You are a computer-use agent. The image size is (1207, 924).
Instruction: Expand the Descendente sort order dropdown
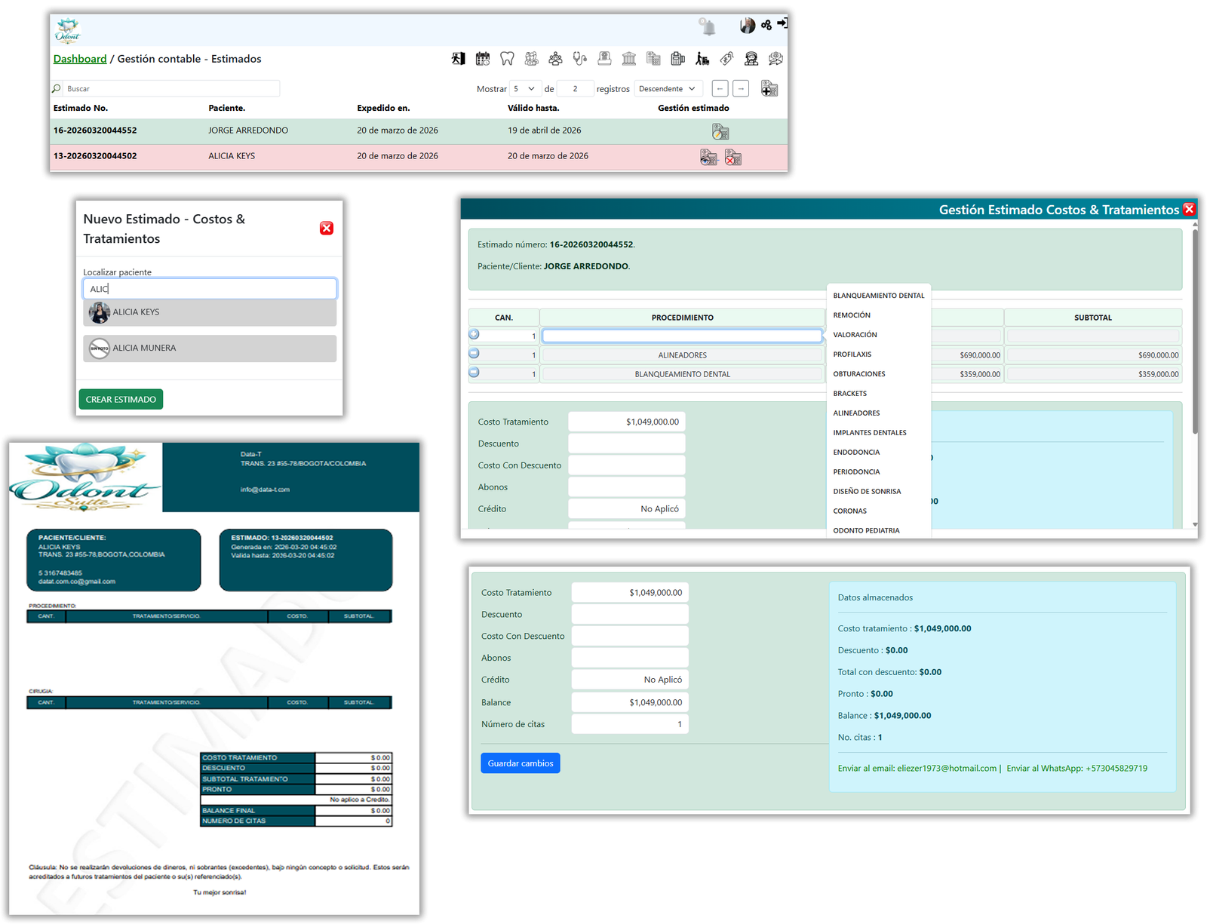(668, 89)
